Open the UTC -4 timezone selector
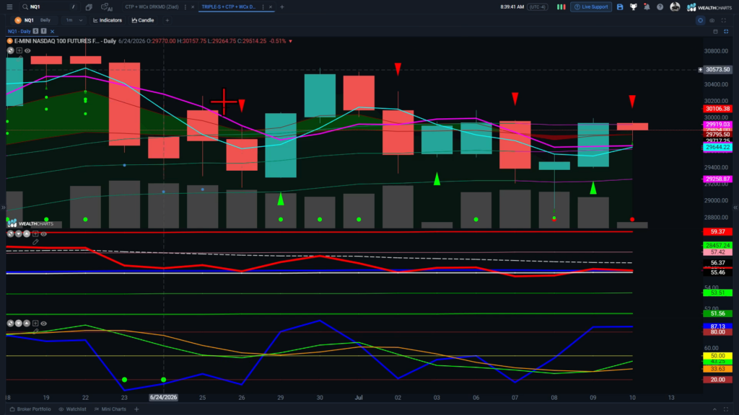Viewport: 739px width, 415px height. click(x=537, y=7)
